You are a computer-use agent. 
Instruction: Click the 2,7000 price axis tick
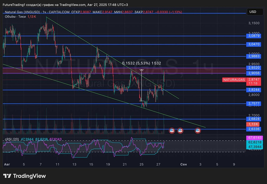254,115
